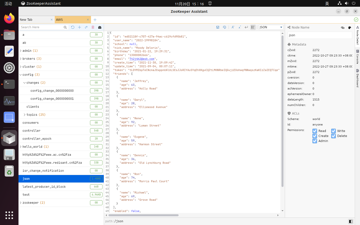The height and width of the screenshot is (225, 360).
Task: Delete the selected node with trash icon
Action: click(93, 27)
